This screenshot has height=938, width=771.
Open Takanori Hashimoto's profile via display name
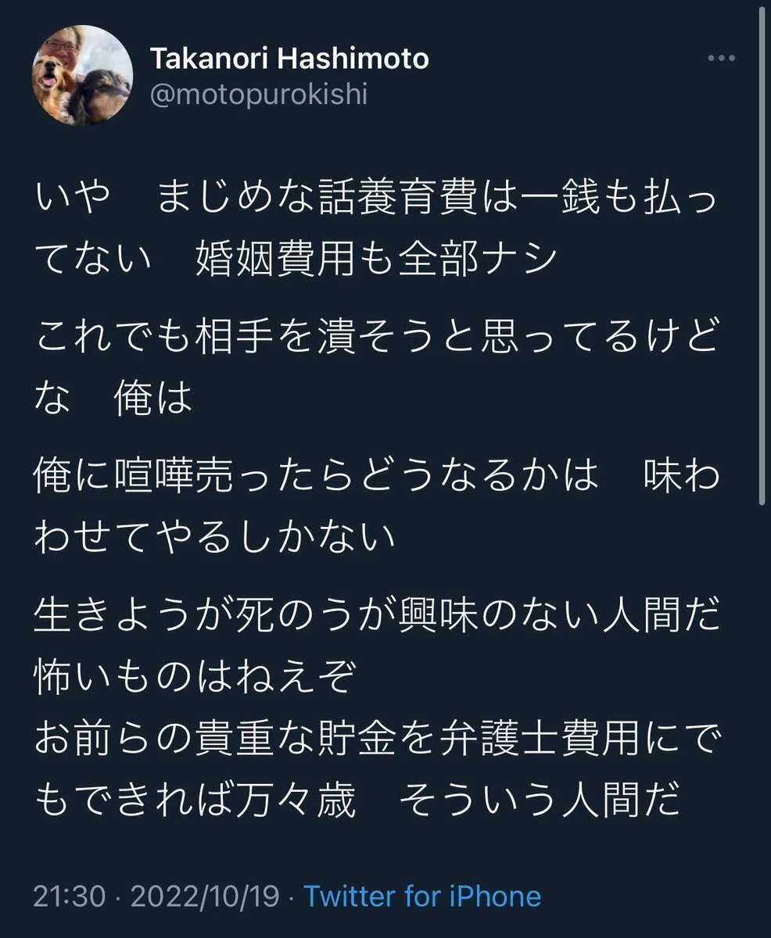point(289,59)
